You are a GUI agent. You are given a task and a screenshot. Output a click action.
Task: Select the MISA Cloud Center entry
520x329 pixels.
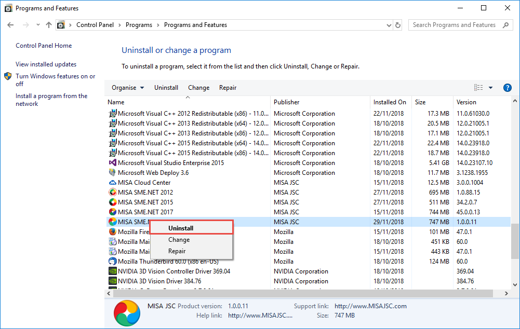144,183
